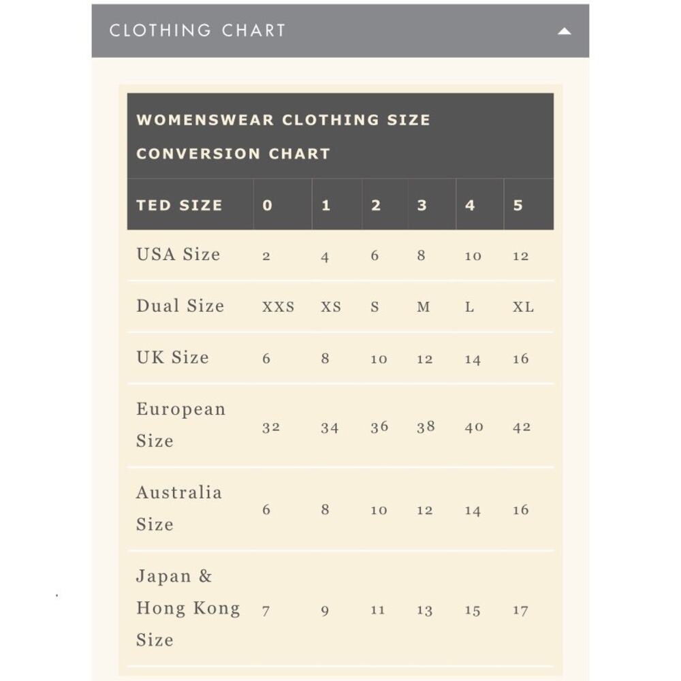Click the UK Size row label

pyautogui.click(x=172, y=358)
